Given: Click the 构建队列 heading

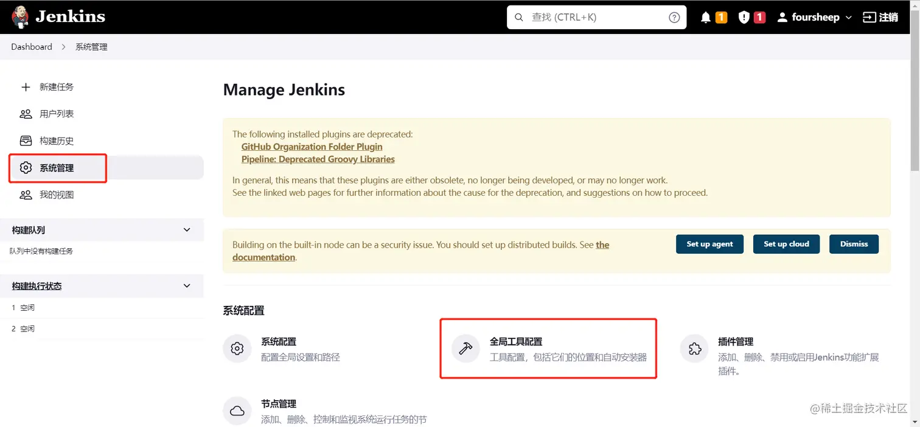Looking at the screenshot, I should (x=29, y=230).
